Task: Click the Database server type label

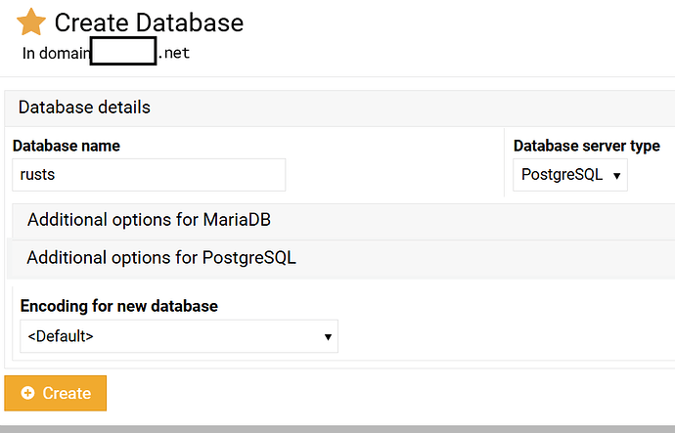Action: 587,146
